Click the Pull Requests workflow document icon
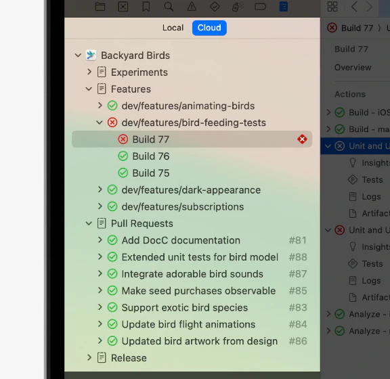 click(102, 223)
